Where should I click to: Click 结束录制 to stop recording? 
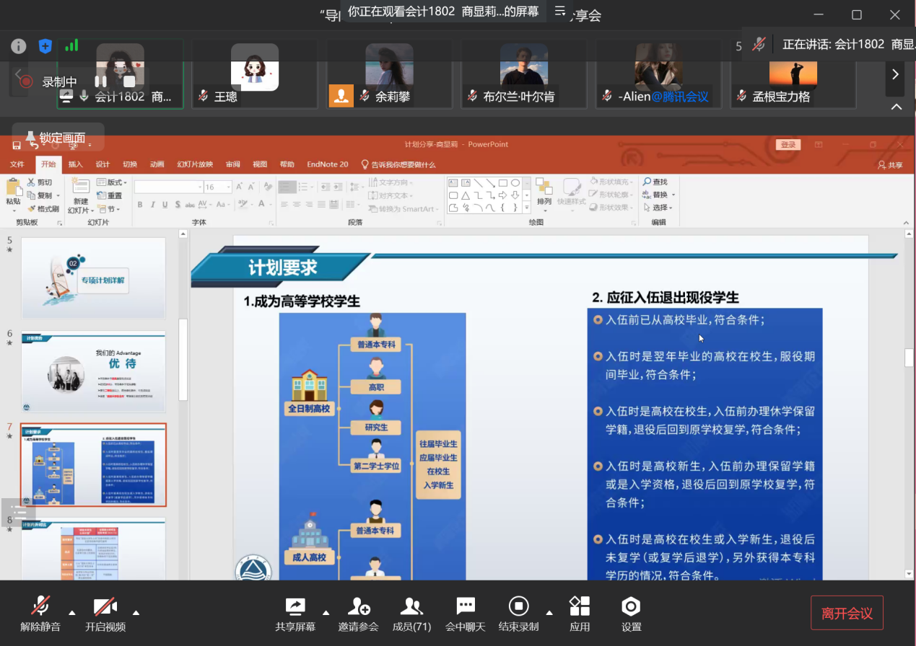(518, 613)
